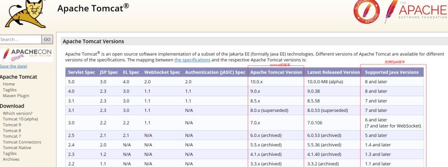Select Tomcat Connectors link
The image size is (448, 167).
click(x=22, y=142)
